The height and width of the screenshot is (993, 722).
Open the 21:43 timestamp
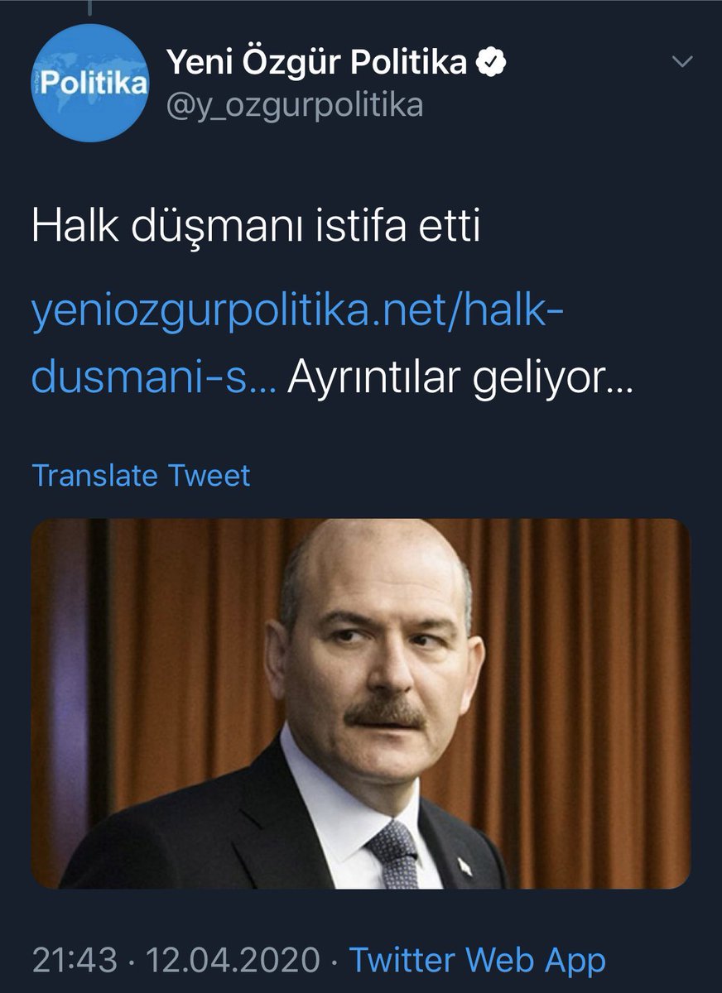point(75,961)
